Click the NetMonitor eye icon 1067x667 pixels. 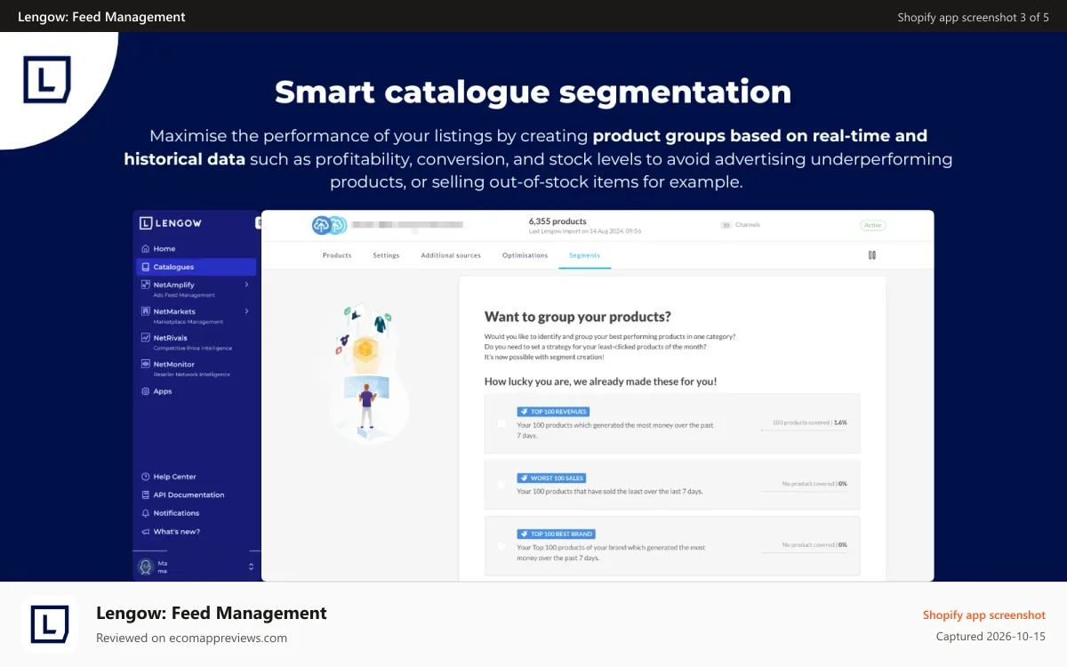[x=145, y=365]
